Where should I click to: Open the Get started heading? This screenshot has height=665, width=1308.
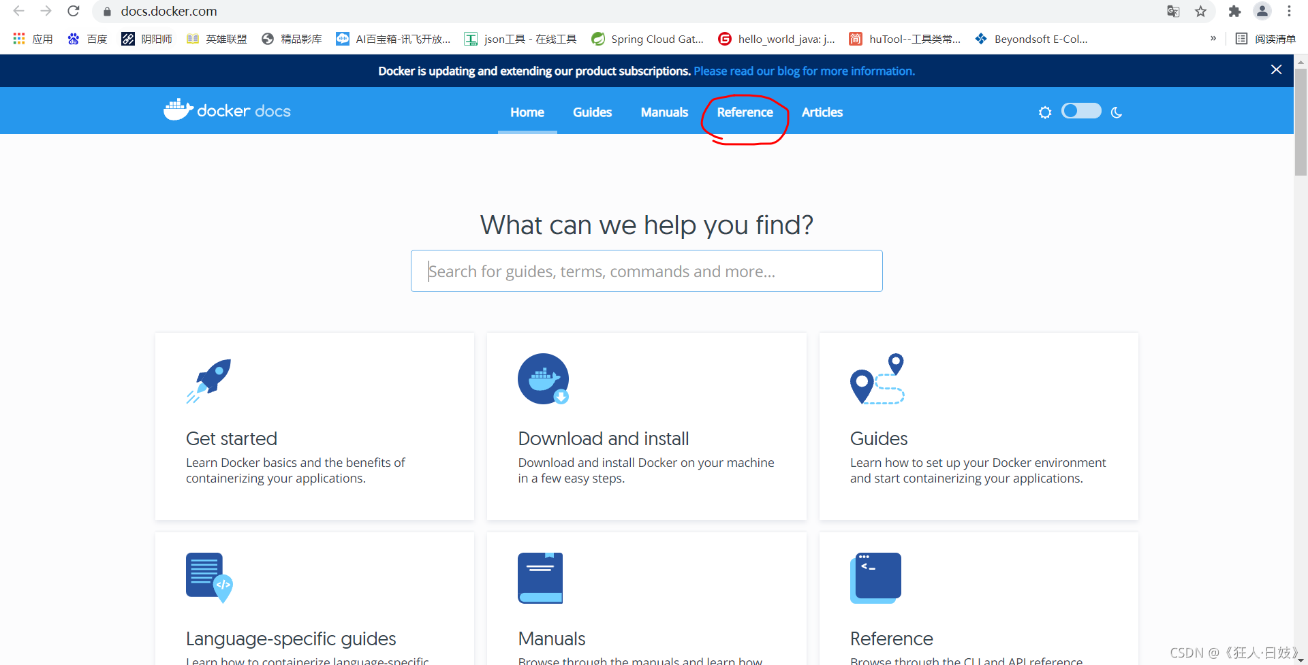tap(232, 438)
